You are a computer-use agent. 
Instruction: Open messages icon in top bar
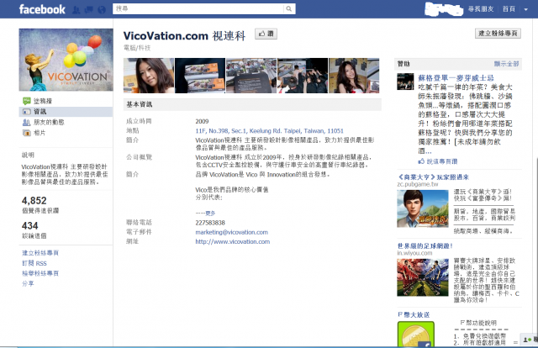click(89, 10)
